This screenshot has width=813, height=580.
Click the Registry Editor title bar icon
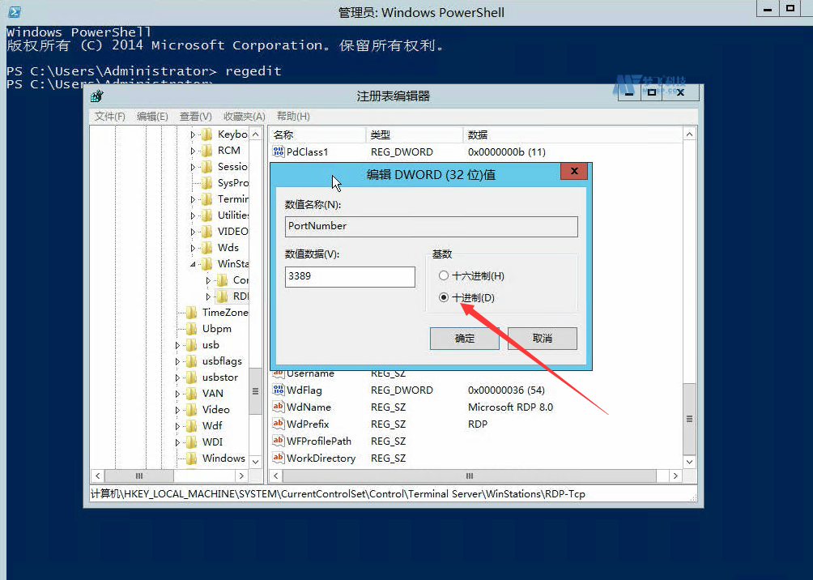(x=97, y=96)
